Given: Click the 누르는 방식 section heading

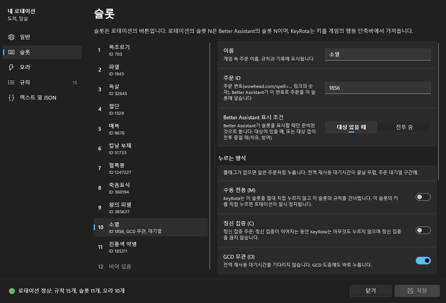Looking at the screenshot, I should click(232, 158).
